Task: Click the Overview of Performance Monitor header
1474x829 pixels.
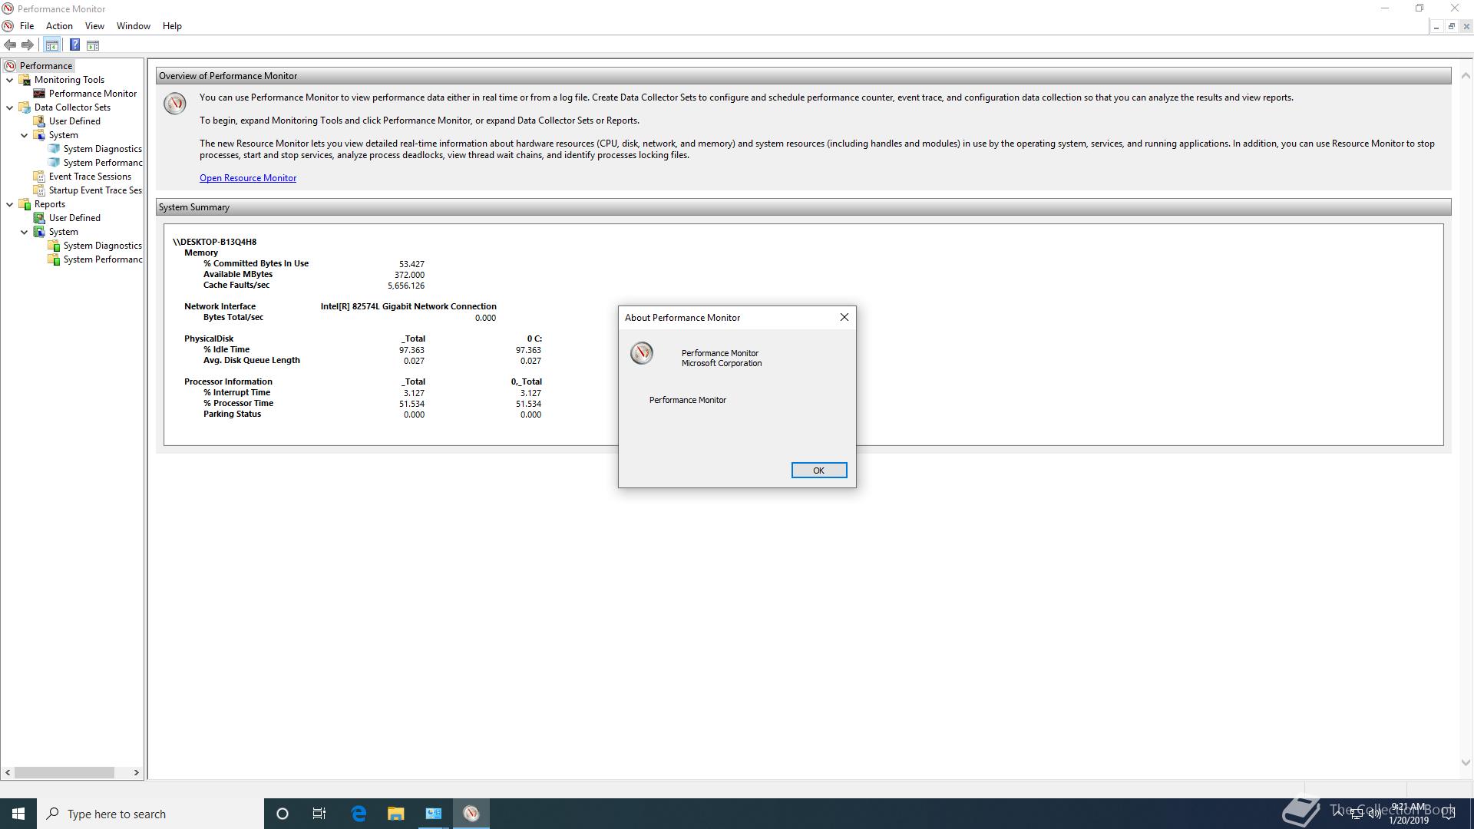Action: pyautogui.click(x=803, y=76)
